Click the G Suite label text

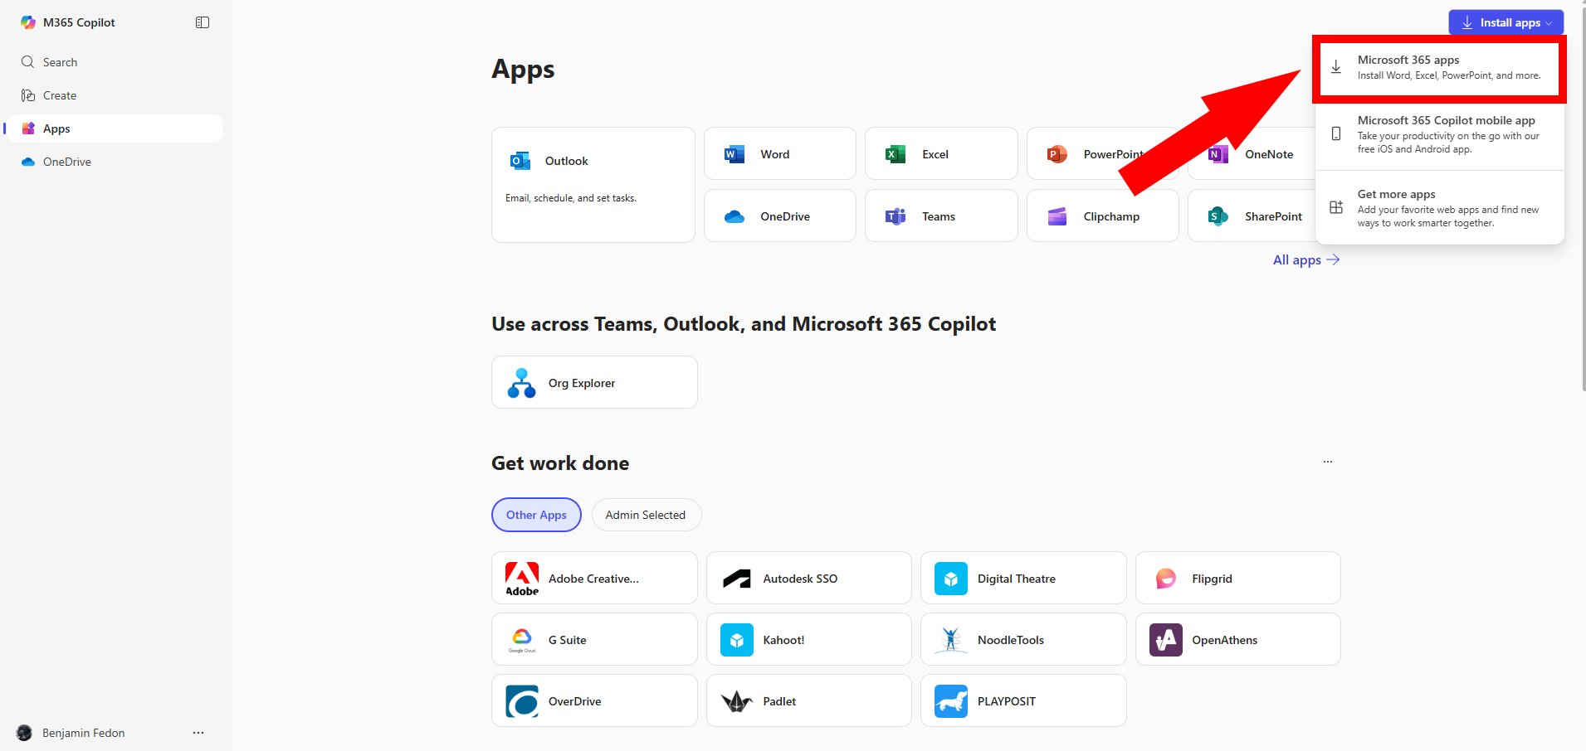(x=567, y=640)
